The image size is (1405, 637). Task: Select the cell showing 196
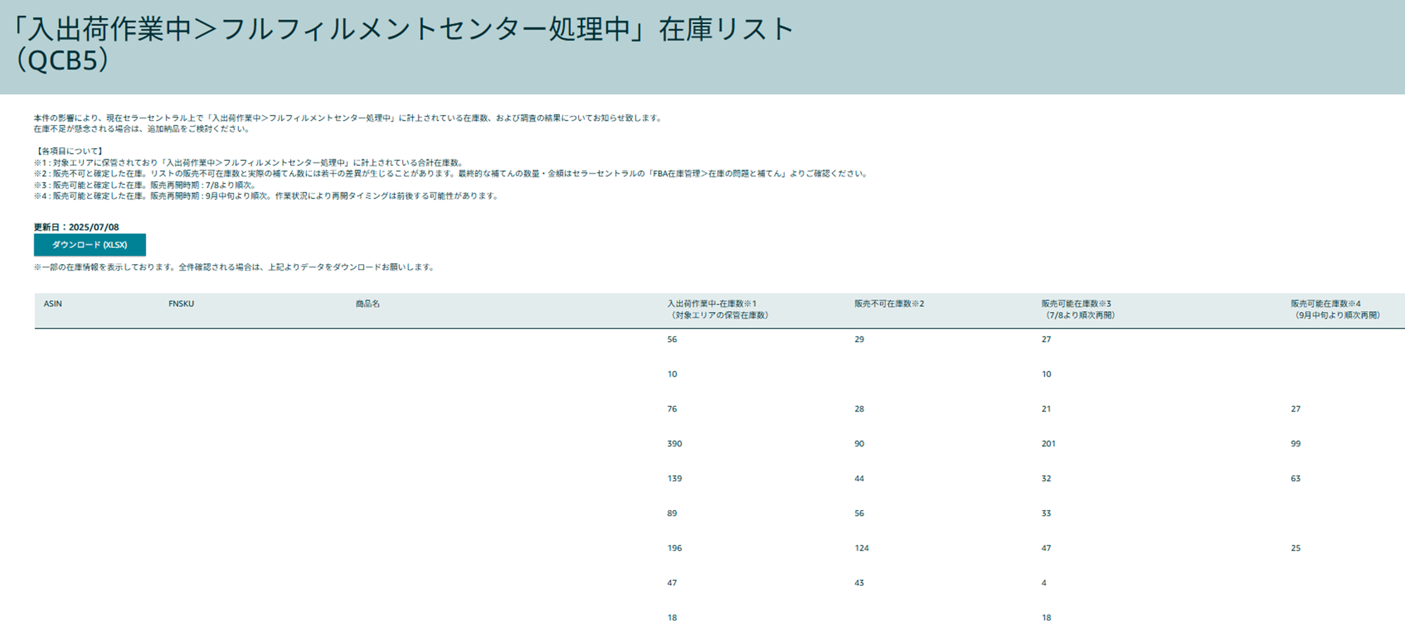pos(674,549)
